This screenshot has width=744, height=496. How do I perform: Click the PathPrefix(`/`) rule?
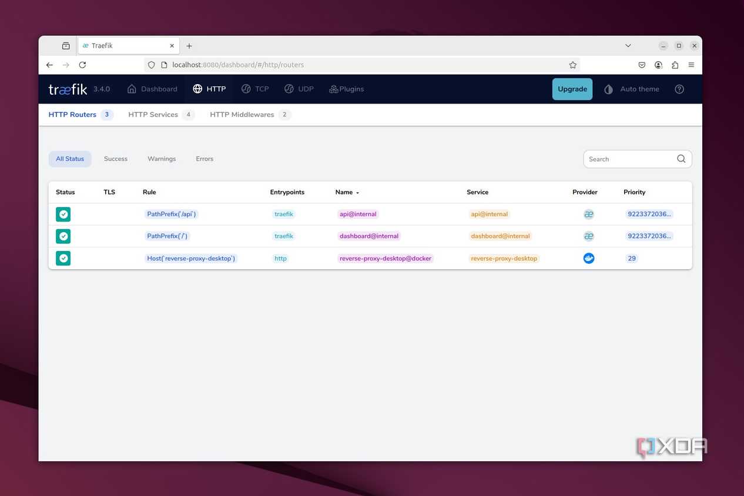point(167,236)
